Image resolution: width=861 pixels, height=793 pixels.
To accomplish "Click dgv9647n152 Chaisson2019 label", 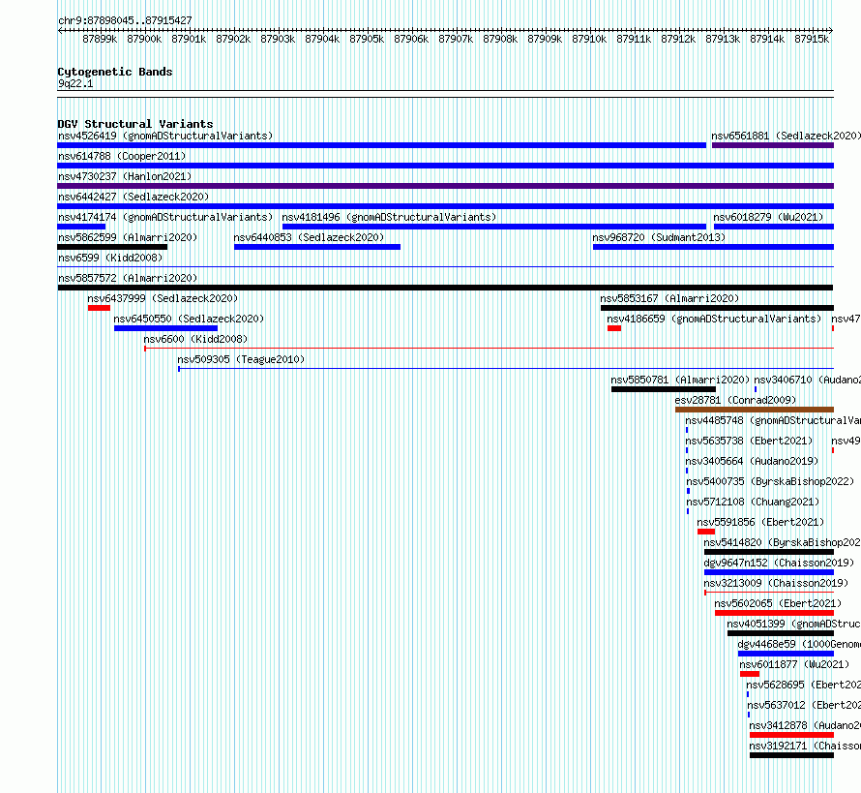I will tap(779, 563).
